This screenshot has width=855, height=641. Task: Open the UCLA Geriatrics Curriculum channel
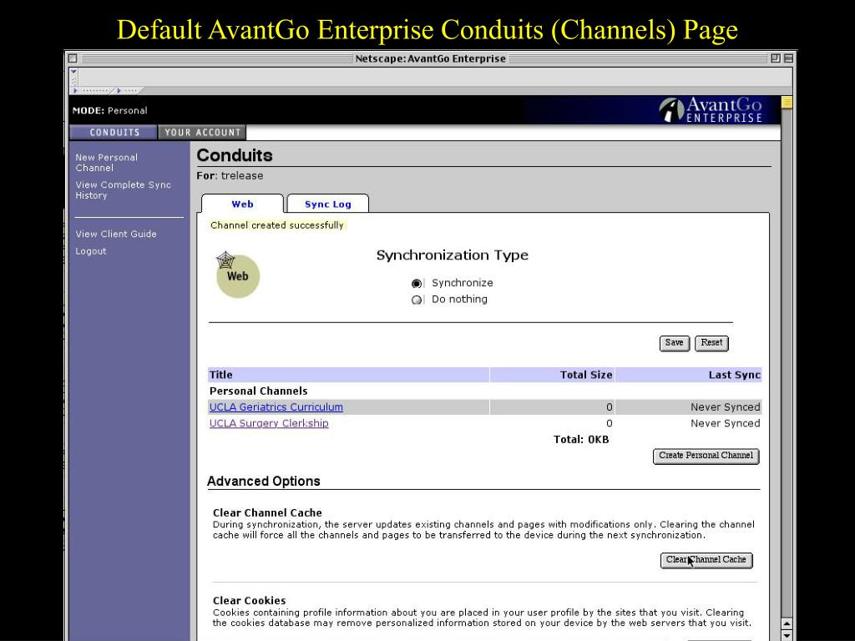276,407
